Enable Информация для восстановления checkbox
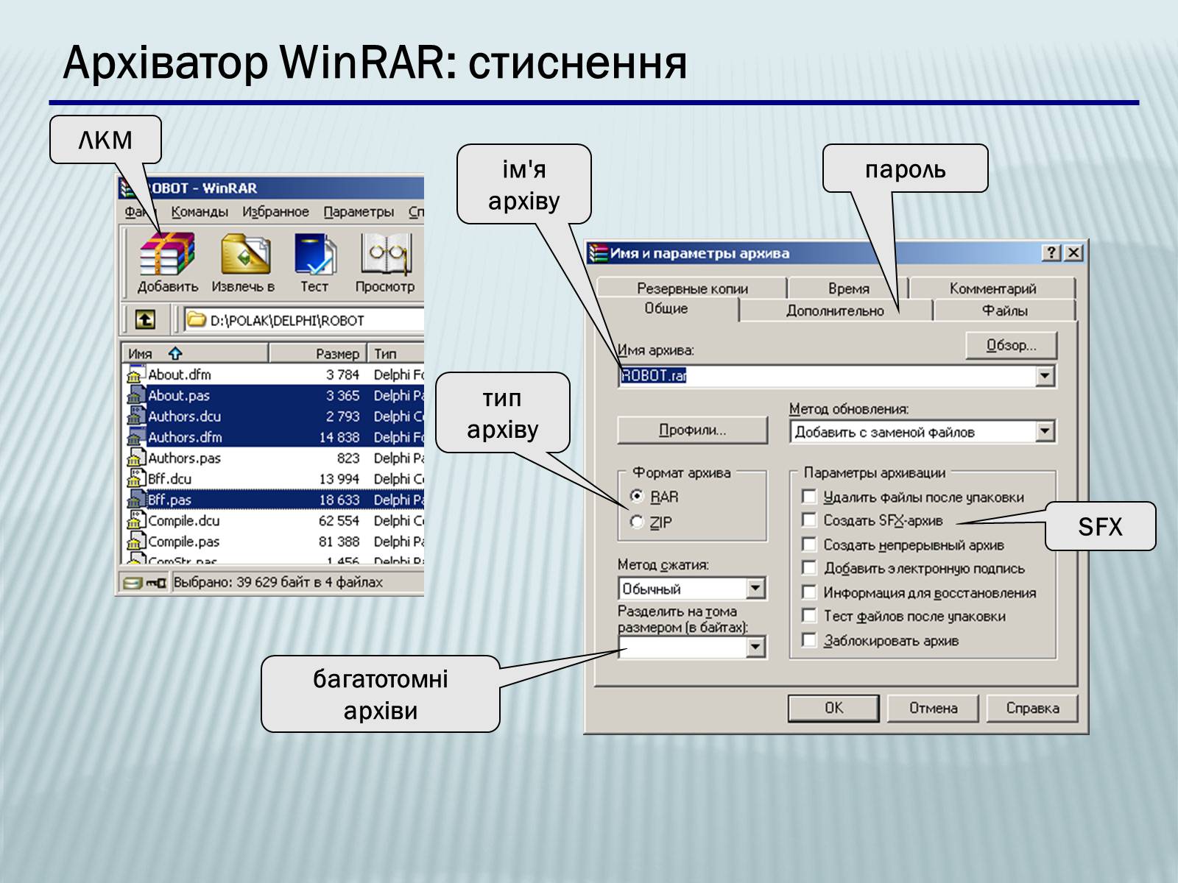Screen dimensions: 1178x883 pos(809,592)
